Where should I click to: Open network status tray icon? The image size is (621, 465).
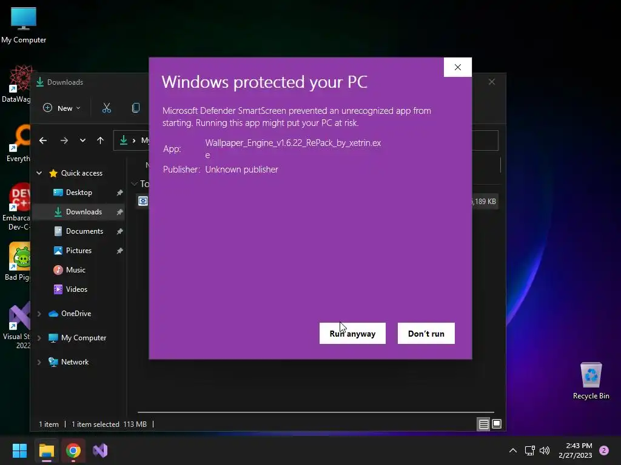coord(529,450)
